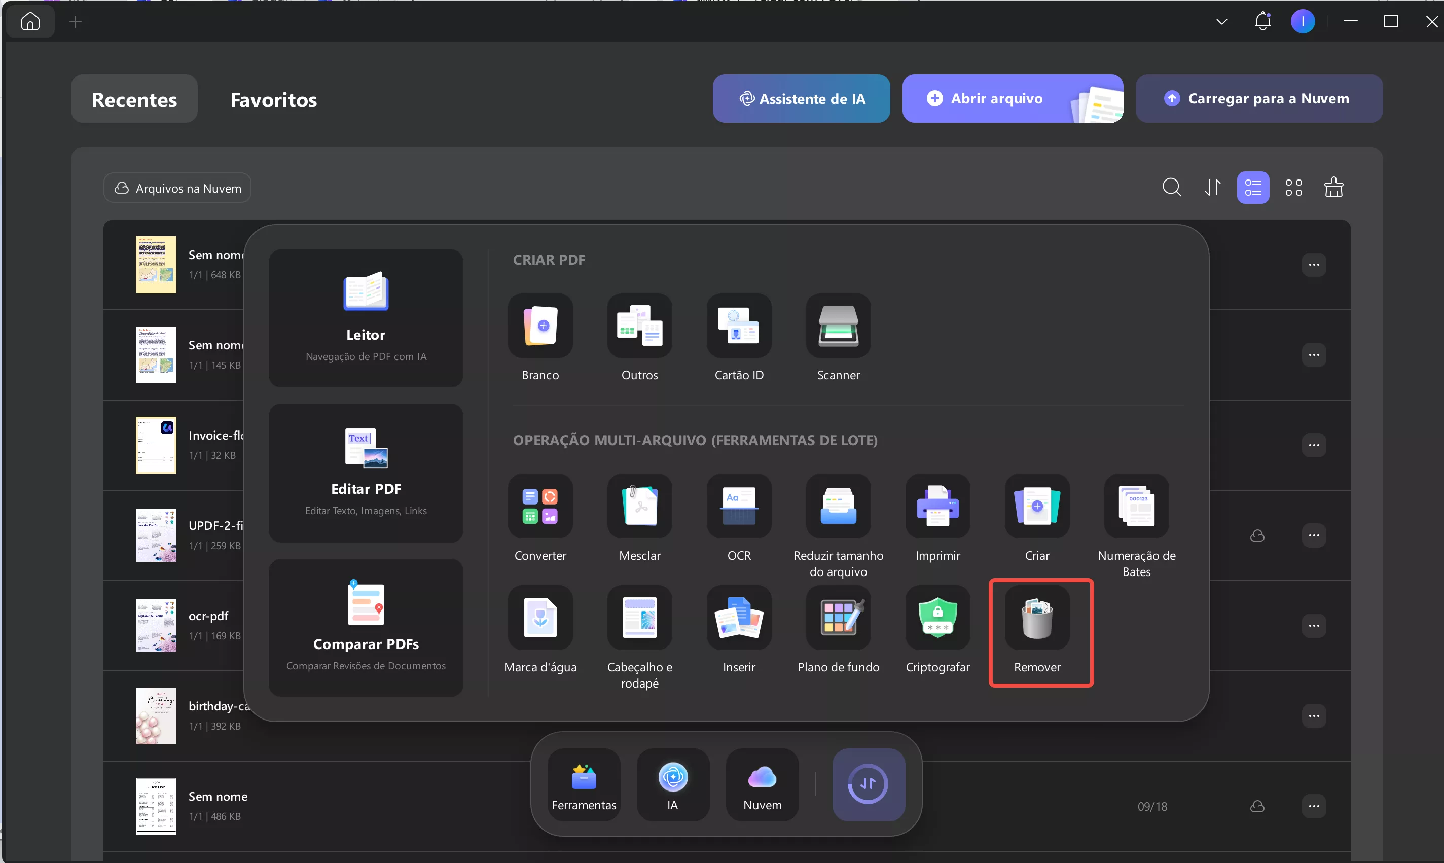This screenshot has width=1444, height=863.
Task: Open the Plano de fundo tool
Action: (838, 618)
